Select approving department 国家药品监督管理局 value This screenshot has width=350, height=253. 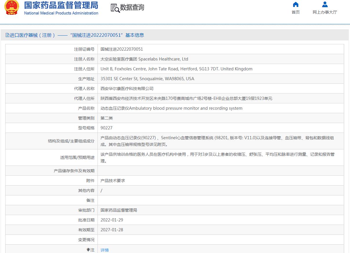click(x=119, y=210)
